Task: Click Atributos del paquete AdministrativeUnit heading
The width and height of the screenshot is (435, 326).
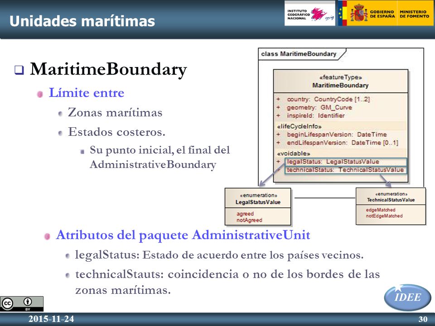Action: click(183, 235)
